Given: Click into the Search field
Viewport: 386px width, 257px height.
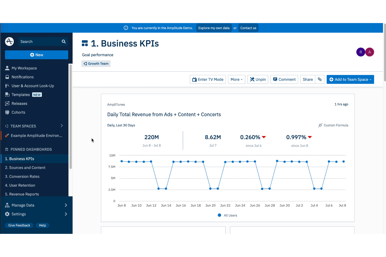Looking at the screenshot, I should click(40, 42).
